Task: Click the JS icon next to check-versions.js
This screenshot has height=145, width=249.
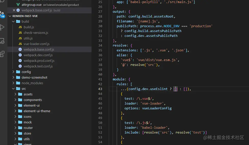Action: 20,33
